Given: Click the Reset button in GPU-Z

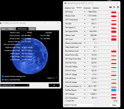Looking at the screenshot, I should click(115, 101).
